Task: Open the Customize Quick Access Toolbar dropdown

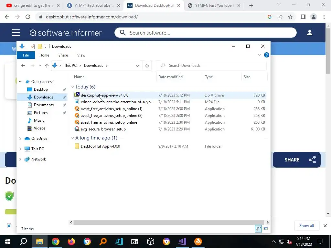Action: point(46,46)
